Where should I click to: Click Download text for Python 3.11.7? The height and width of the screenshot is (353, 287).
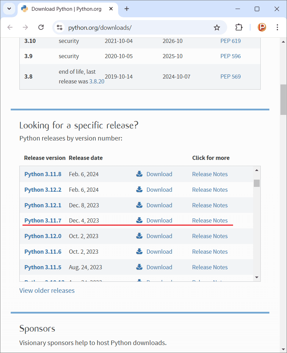(159, 220)
